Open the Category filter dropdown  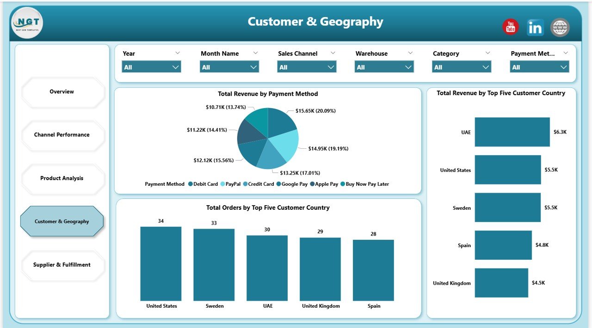point(462,67)
